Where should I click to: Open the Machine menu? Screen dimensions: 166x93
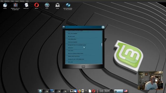(7, 1)
